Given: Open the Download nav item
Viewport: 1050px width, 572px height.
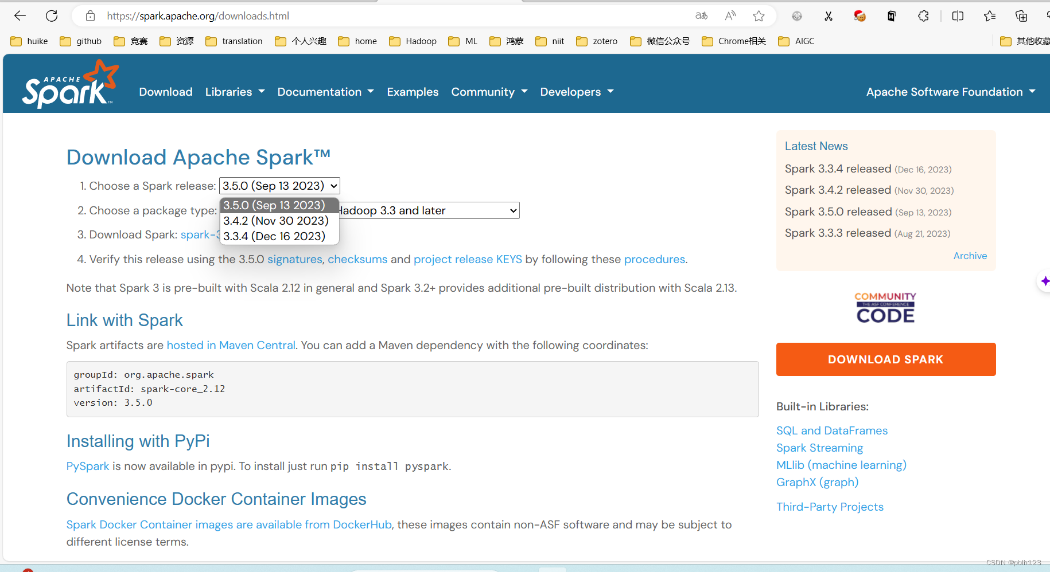Looking at the screenshot, I should pyautogui.click(x=166, y=92).
